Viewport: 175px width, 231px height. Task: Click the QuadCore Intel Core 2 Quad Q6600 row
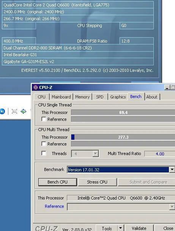pyautogui.click(x=78, y=5)
